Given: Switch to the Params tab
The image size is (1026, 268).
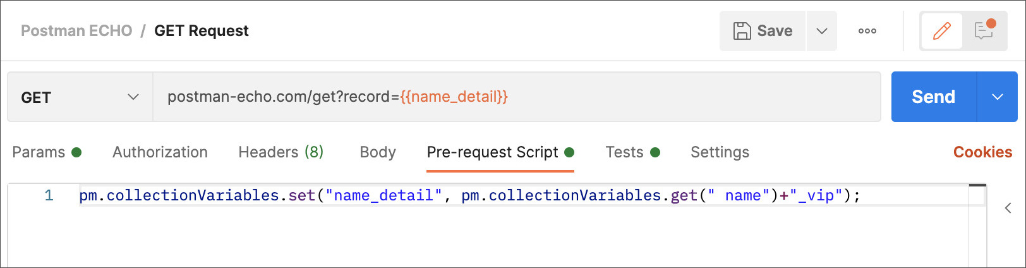Looking at the screenshot, I should click(x=39, y=152).
